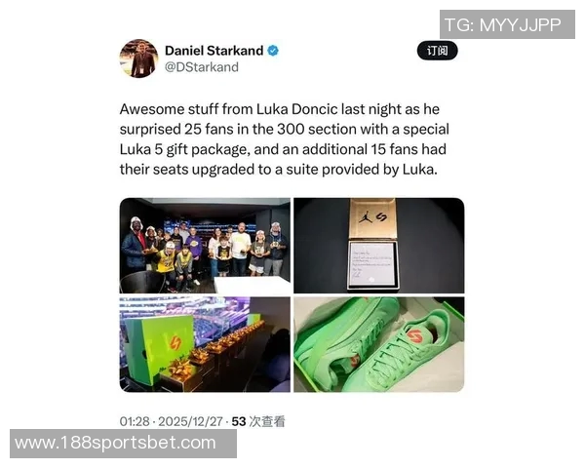Click the 2025/12/27 post date
The height and width of the screenshot is (468, 585).
pyautogui.click(x=190, y=422)
